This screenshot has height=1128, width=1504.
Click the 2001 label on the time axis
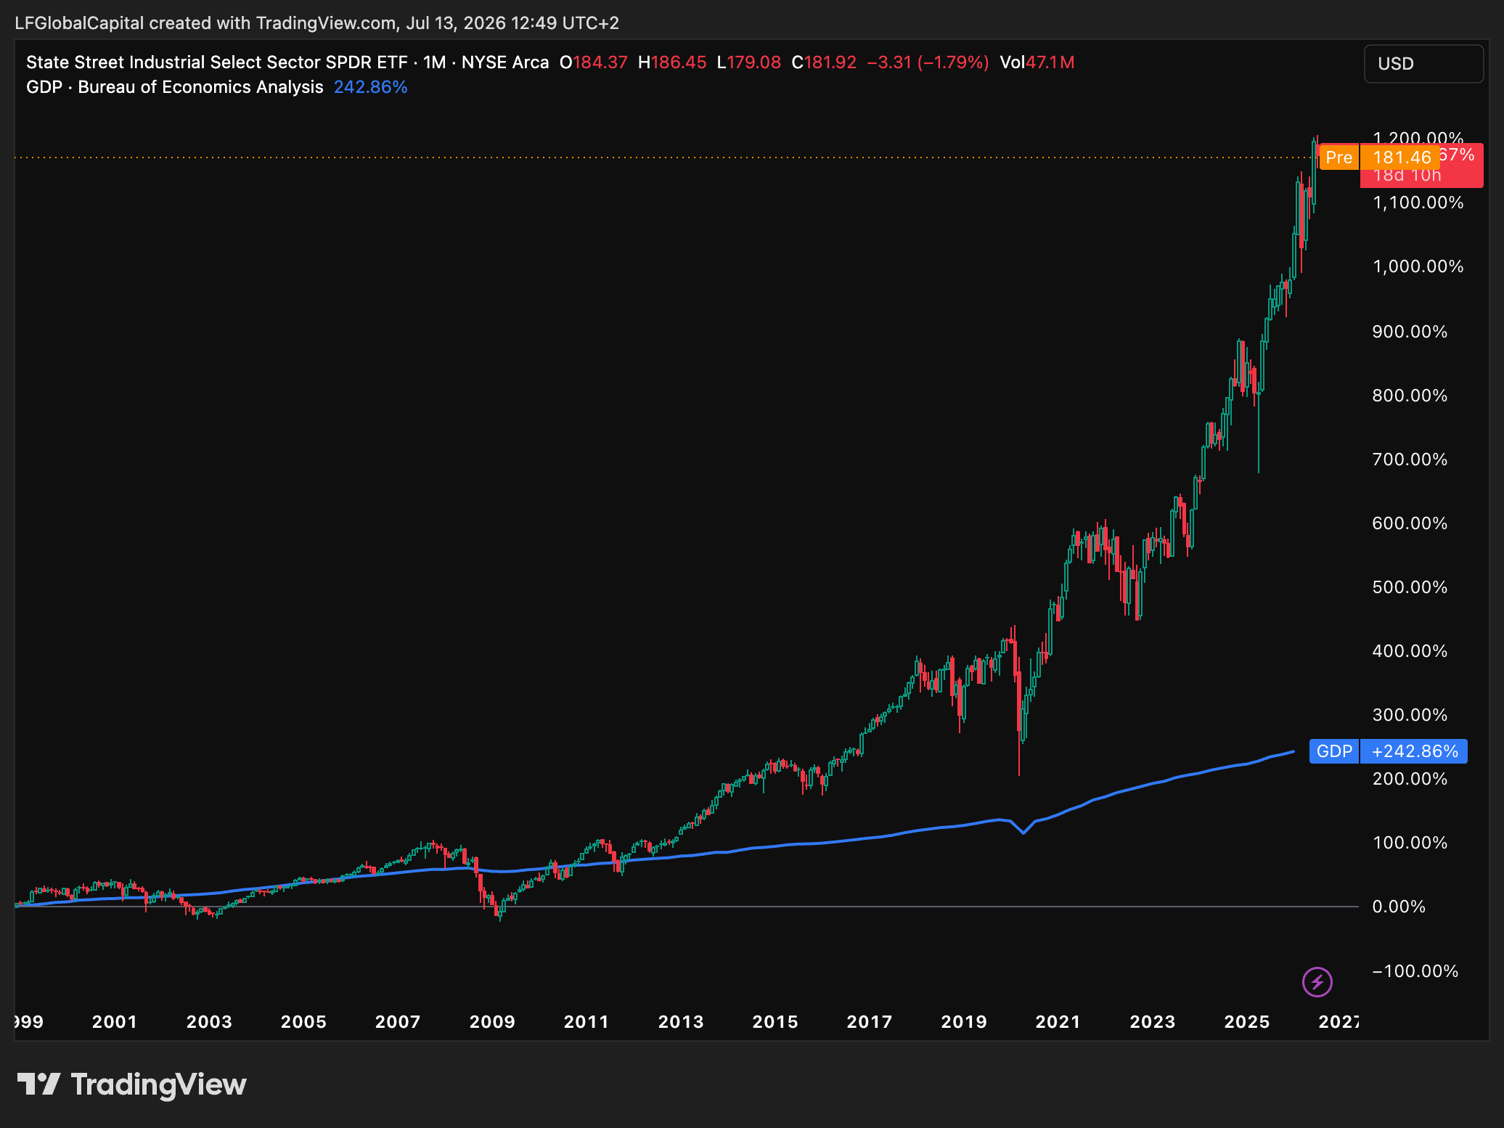click(115, 1022)
